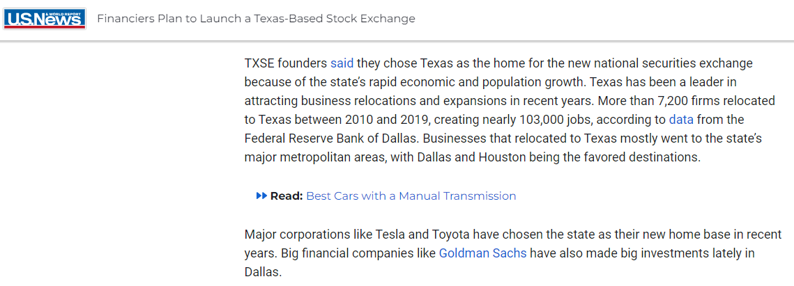The width and height of the screenshot is (794, 286).
Task: Click the final word 'Dallas.' of article
Action: (263, 272)
